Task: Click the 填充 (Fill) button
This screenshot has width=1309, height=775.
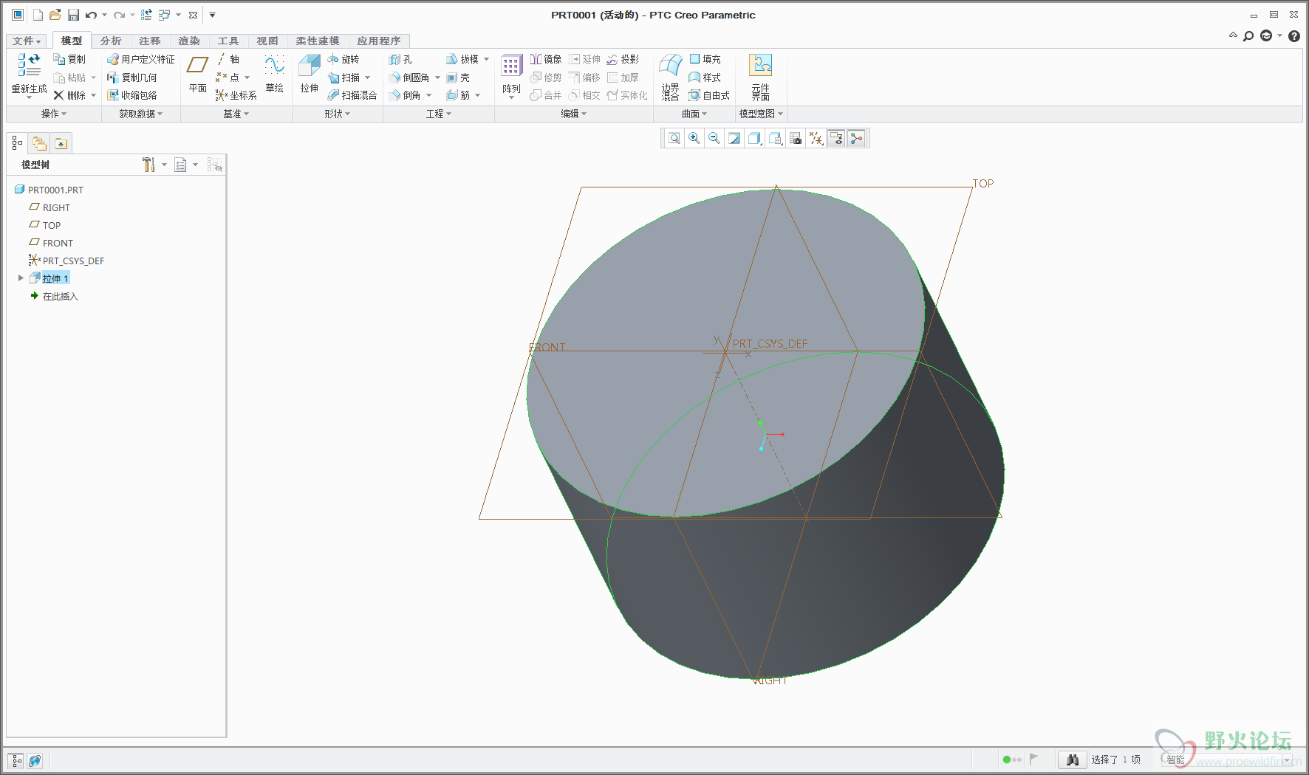Action: point(705,59)
